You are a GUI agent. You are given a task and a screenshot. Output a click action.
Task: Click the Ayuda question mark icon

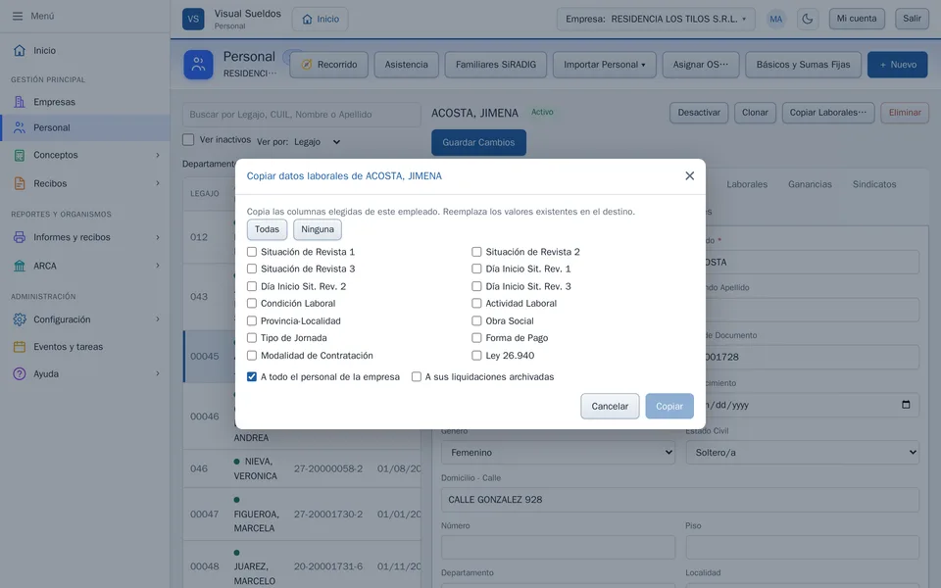[x=20, y=373]
